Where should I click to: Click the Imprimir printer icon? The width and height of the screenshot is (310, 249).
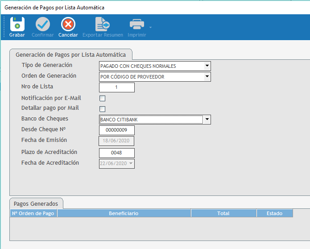point(136,24)
